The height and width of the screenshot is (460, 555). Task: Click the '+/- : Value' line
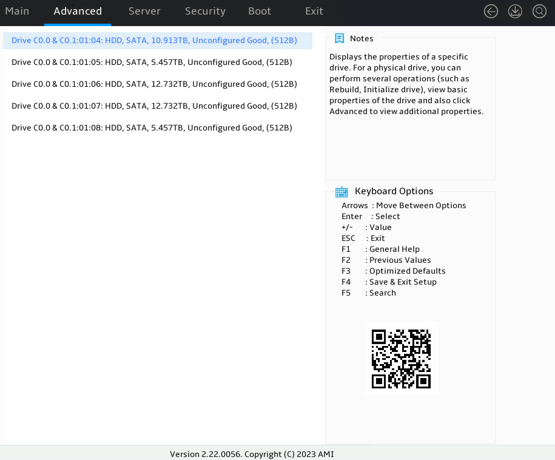pos(366,228)
